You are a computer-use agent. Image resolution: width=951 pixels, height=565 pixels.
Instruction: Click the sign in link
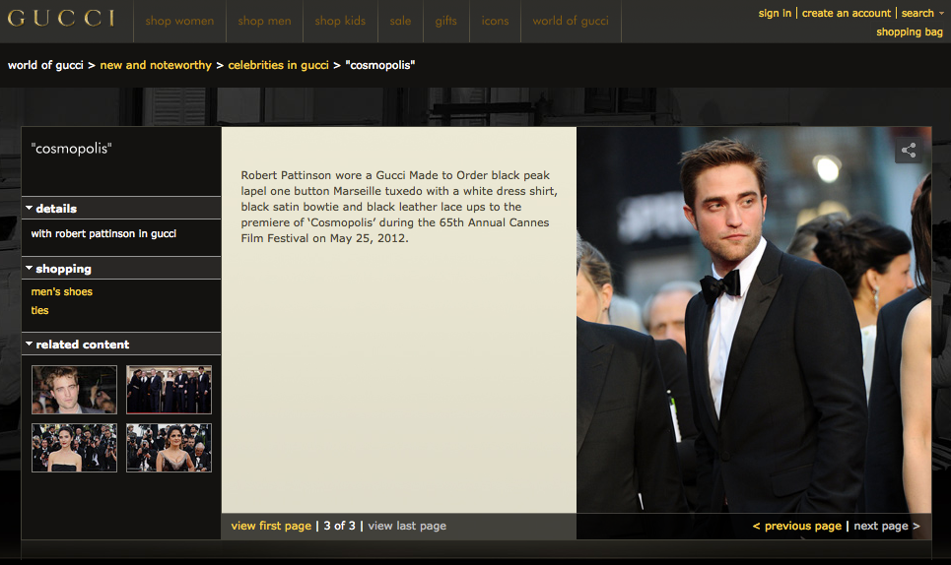[775, 14]
